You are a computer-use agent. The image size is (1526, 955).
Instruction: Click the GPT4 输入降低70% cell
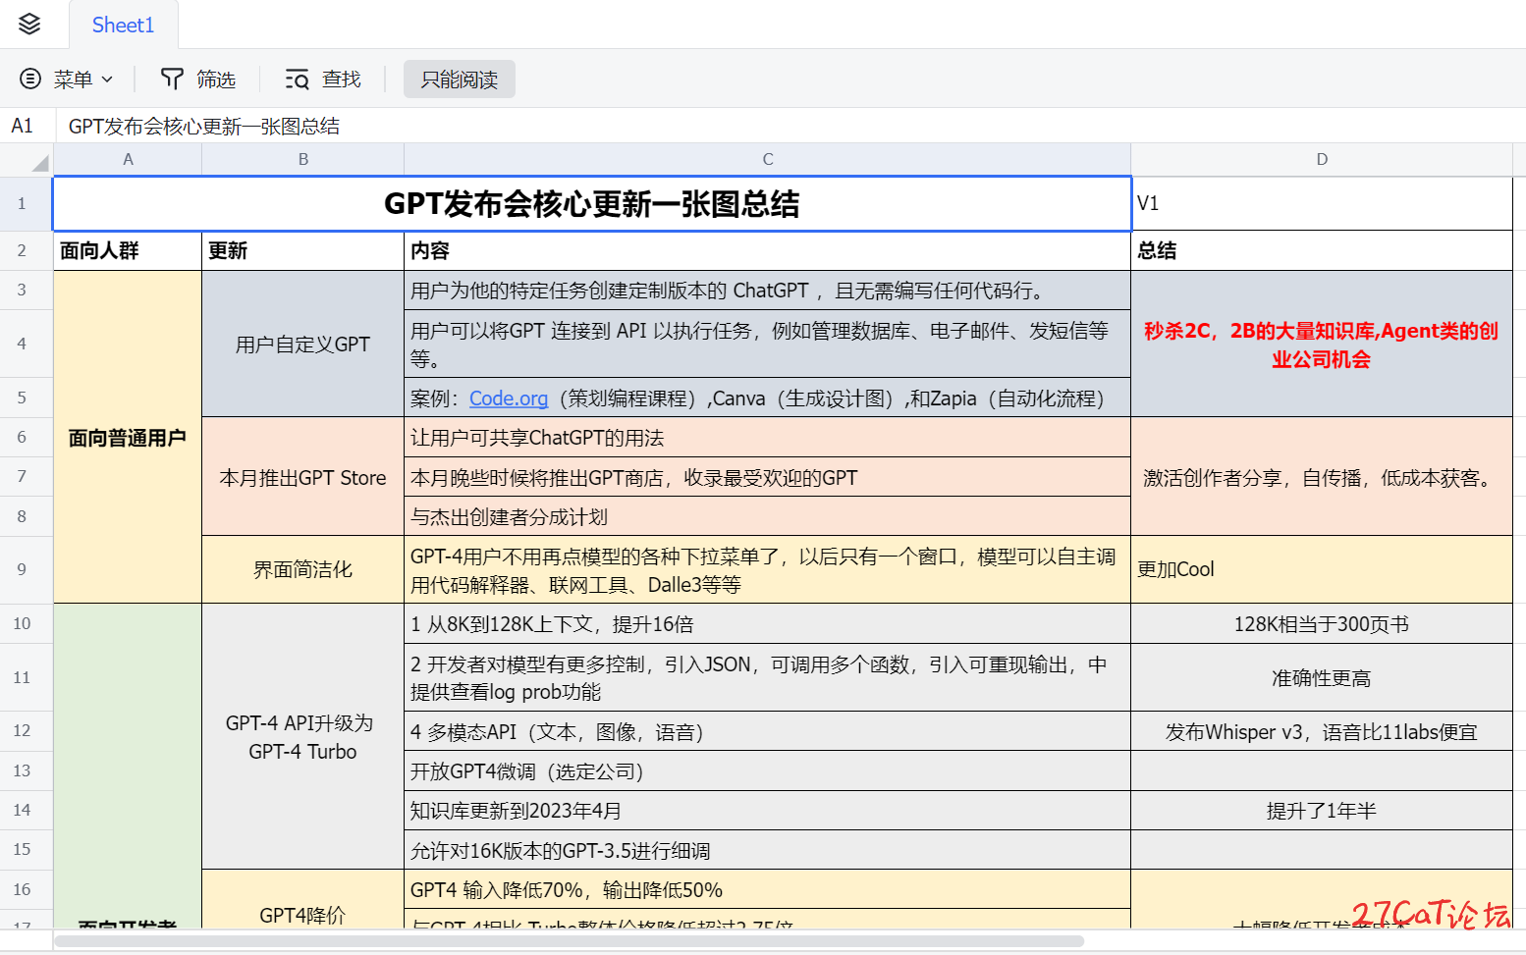click(x=768, y=890)
